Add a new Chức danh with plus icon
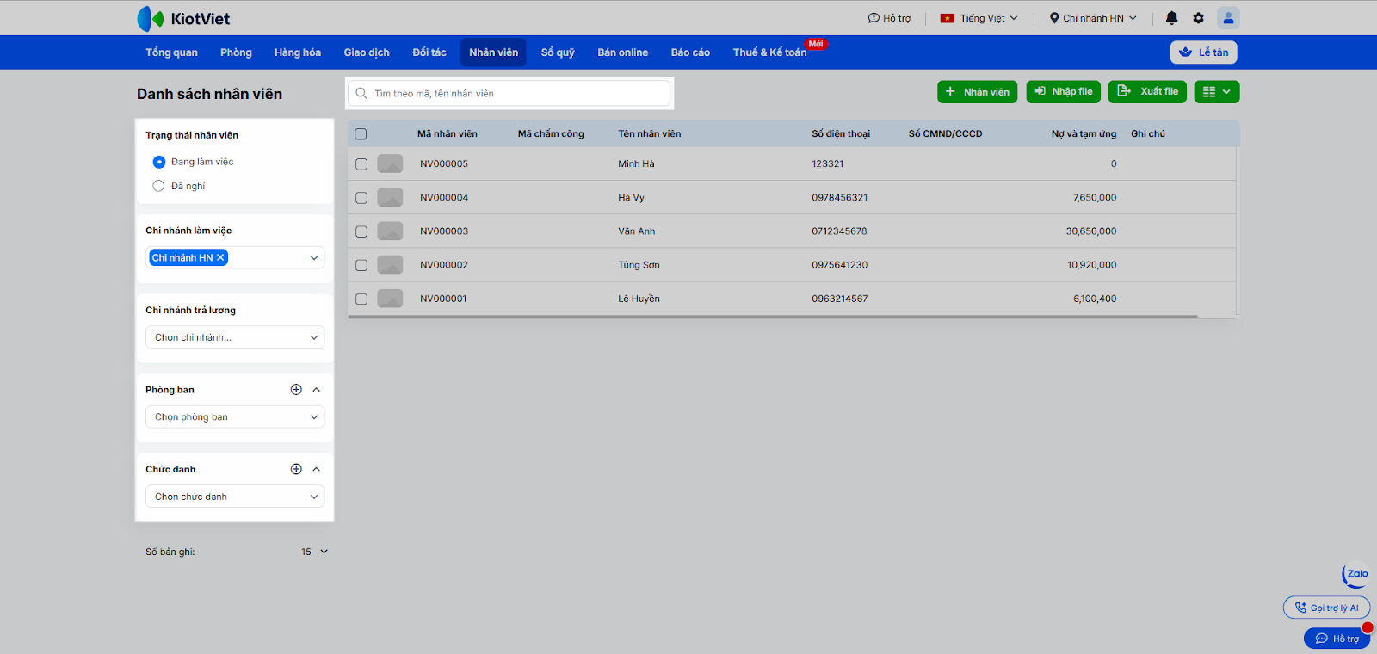Image resolution: width=1377 pixels, height=654 pixels. click(296, 469)
